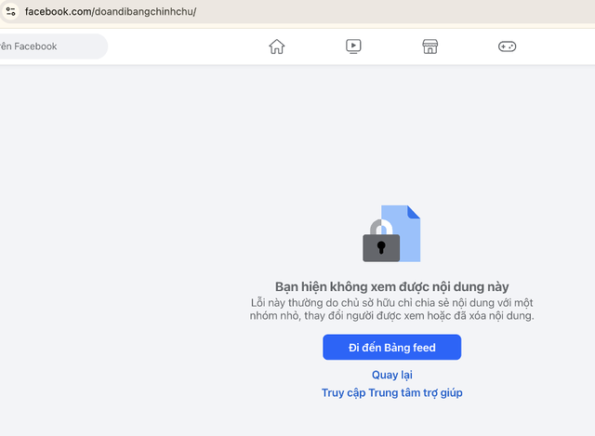The image size is (595, 436).
Task: Click the error description starting "Lỗi này thường"
Action: coord(391,303)
